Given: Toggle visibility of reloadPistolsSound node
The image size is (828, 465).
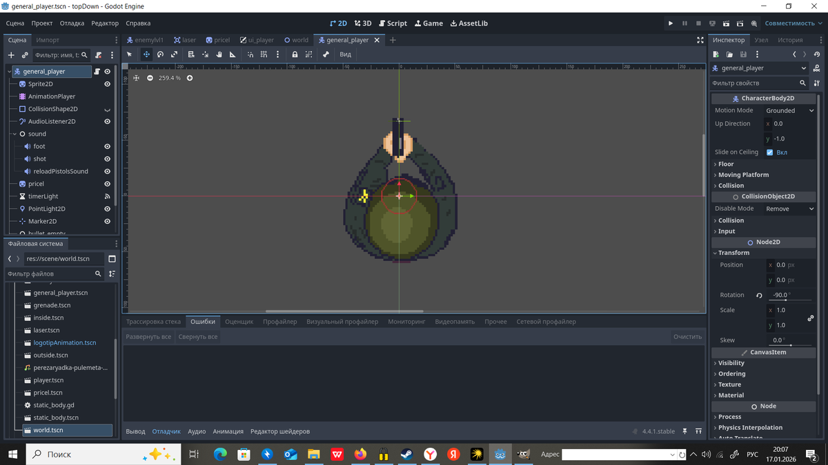Looking at the screenshot, I should 108,172.
